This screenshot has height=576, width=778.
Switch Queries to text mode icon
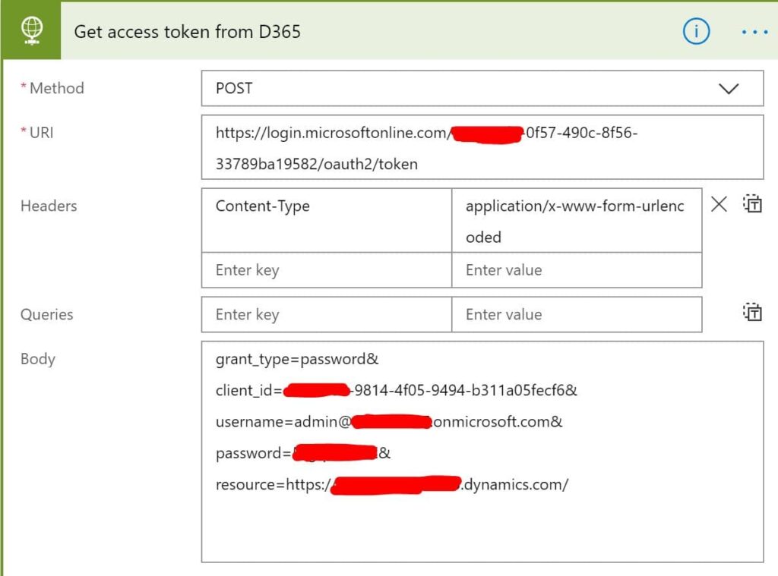coord(752,313)
